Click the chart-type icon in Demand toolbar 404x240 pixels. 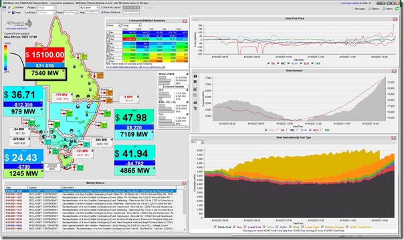(195, 89)
